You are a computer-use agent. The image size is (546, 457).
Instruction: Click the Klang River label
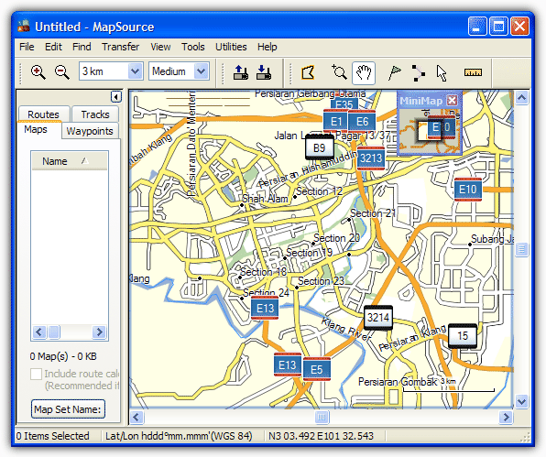pos(345,329)
